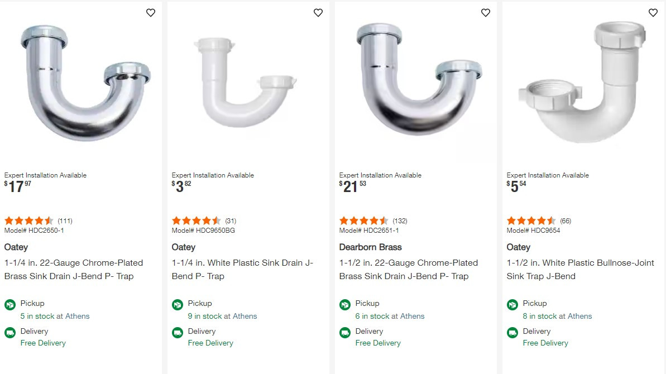The image size is (666, 374).
Task: Click pickup icon for $5.54 bullnose trap
Action: coord(512,305)
